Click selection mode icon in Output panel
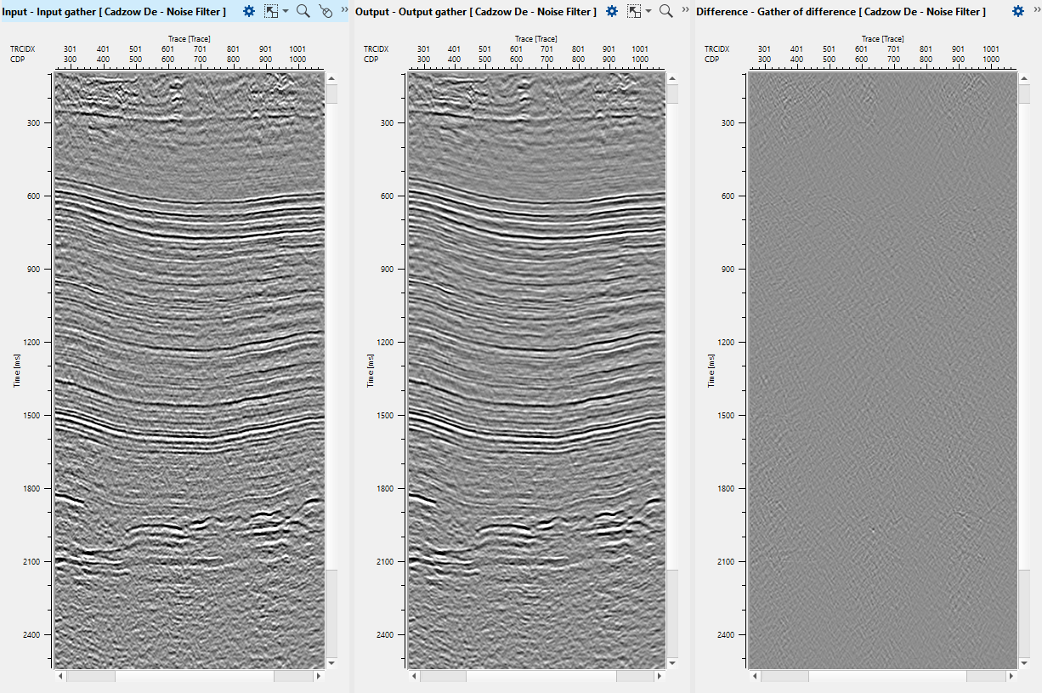The height and width of the screenshot is (693, 1042). click(x=633, y=11)
